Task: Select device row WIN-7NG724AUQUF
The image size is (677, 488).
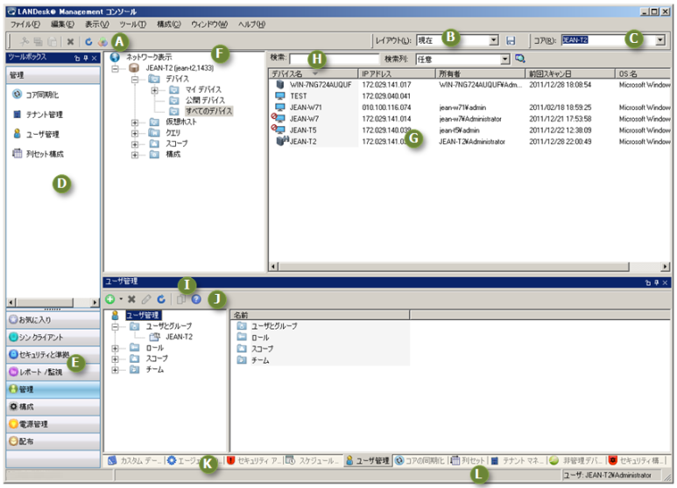Action: 470,85
